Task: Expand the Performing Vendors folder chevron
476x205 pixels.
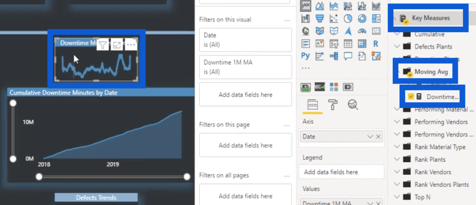Action: pyautogui.click(x=397, y=122)
